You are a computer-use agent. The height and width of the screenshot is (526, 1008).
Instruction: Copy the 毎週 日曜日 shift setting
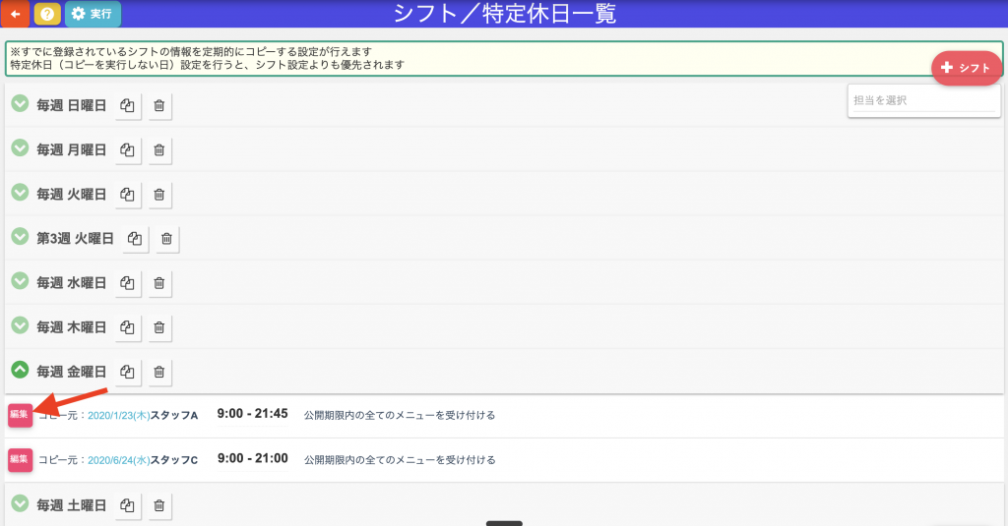(x=128, y=106)
